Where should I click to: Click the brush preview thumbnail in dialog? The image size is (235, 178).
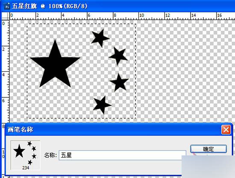coord(25,155)
